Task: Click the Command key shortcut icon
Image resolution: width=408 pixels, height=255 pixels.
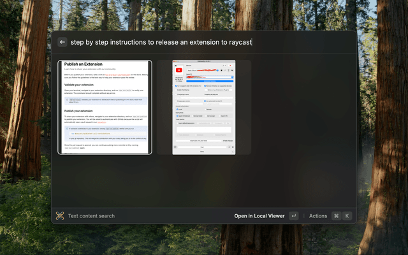Action: [336, 216]
